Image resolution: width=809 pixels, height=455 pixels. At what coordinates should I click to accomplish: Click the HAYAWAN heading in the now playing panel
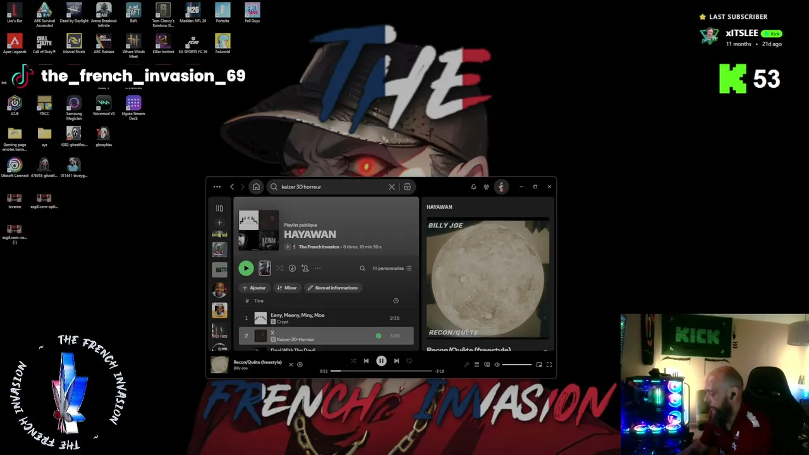tap(439, 207)
